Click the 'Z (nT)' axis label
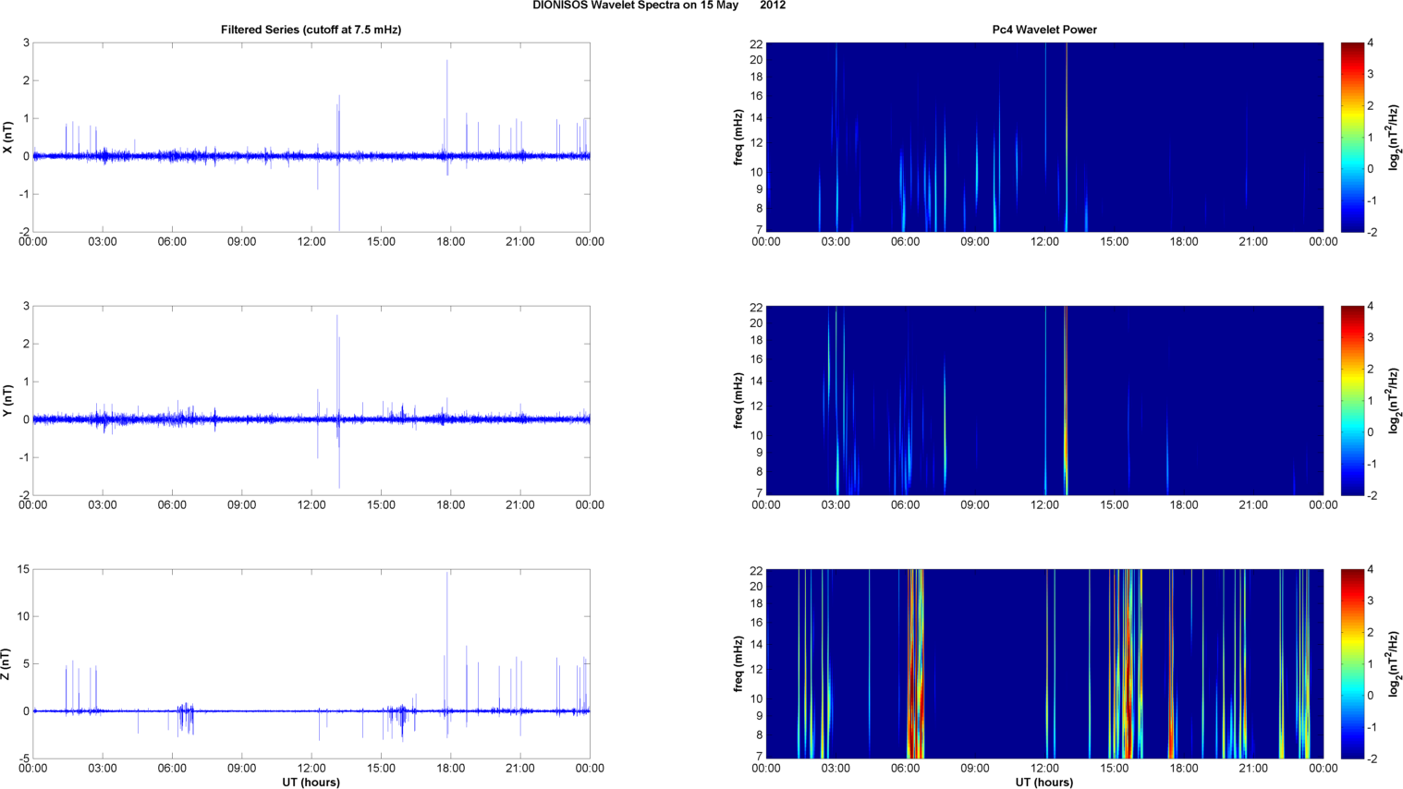 pyautogui.click(x=7, y=664)
